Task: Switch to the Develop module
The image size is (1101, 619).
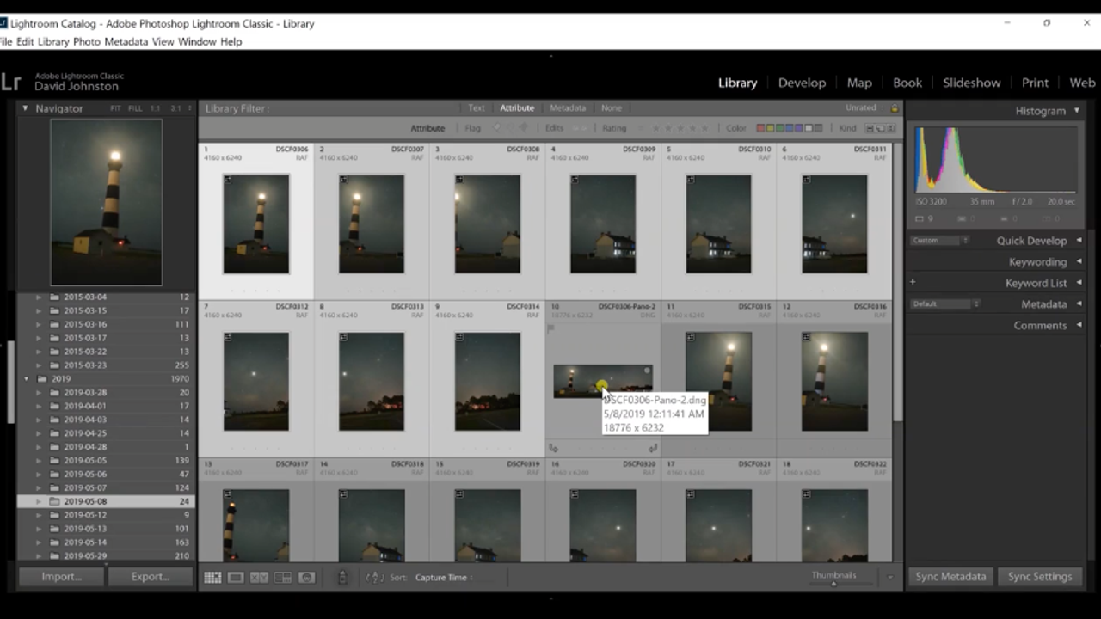Action: coord(802,83)
